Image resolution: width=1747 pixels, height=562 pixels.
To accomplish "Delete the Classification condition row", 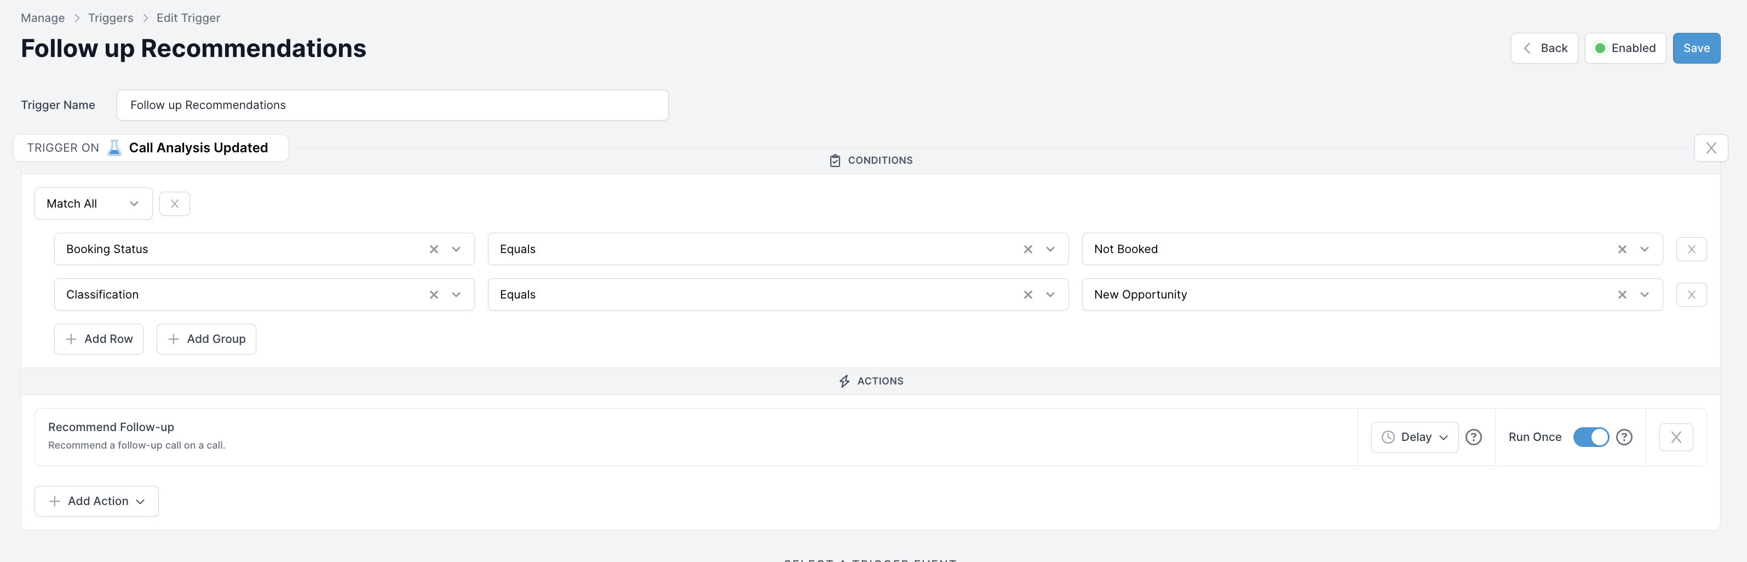I will (1691, 294).
